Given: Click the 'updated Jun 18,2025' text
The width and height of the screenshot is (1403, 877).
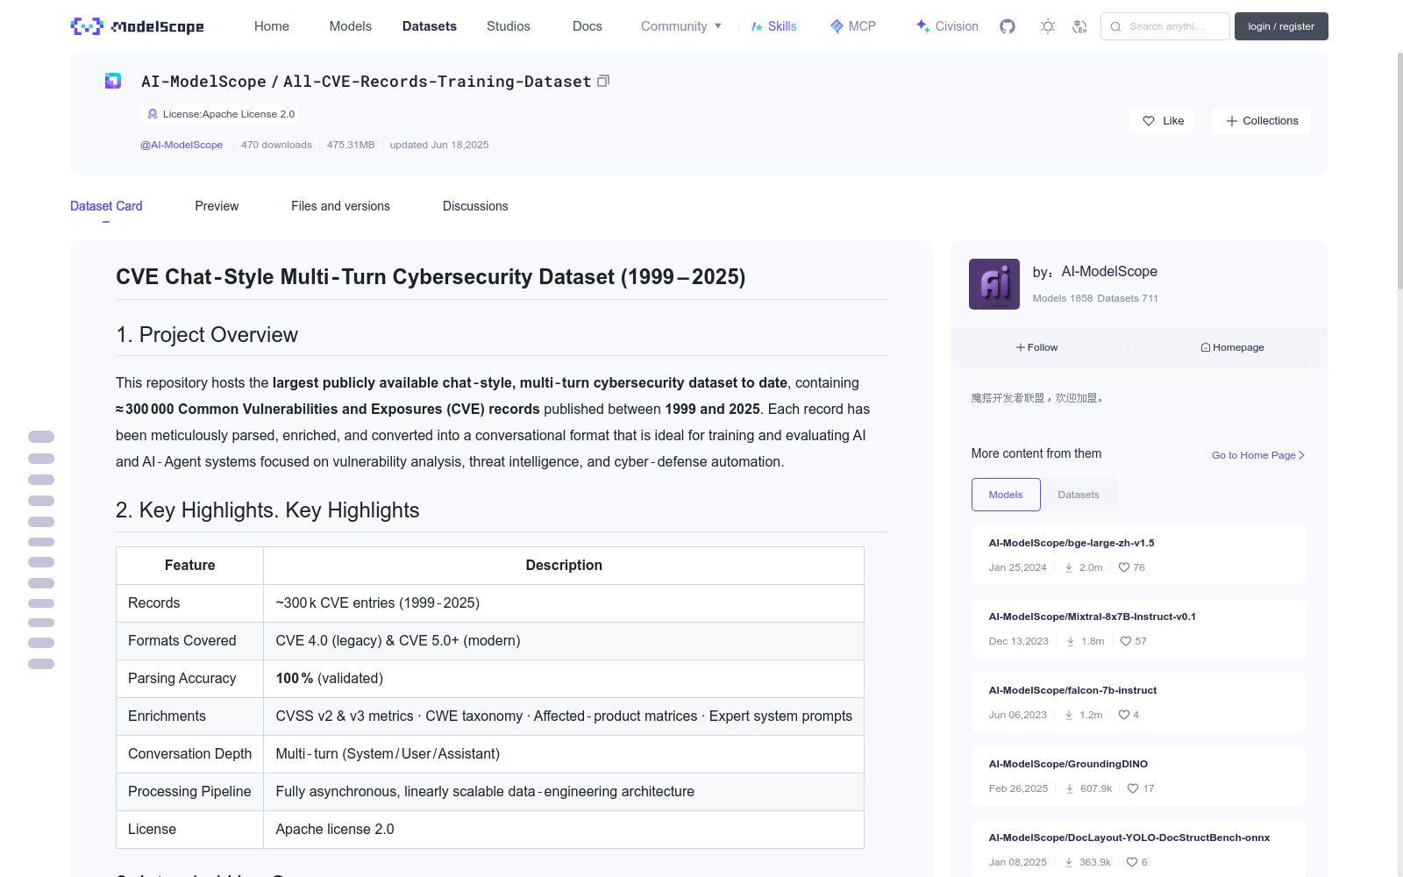Looking at the screenshot, I should [x=439, y=145].
